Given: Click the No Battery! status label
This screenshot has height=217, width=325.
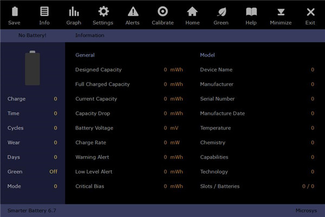Looking at the screenshot, I should [32, 36].
